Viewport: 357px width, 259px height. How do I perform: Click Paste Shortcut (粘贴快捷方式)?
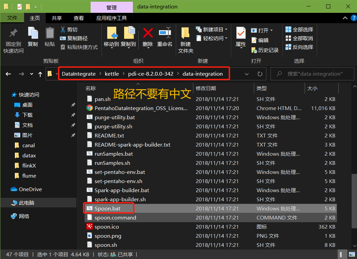(x=79, y=47)
